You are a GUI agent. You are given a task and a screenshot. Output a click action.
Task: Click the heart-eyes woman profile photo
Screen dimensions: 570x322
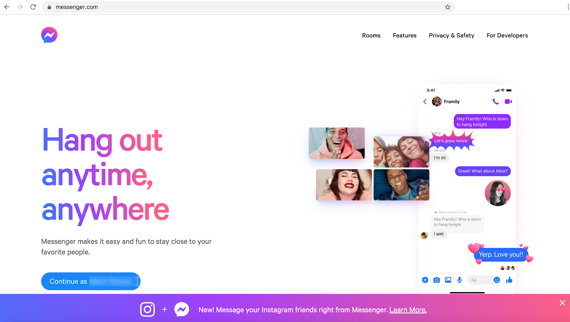click(x=498, y=193)
